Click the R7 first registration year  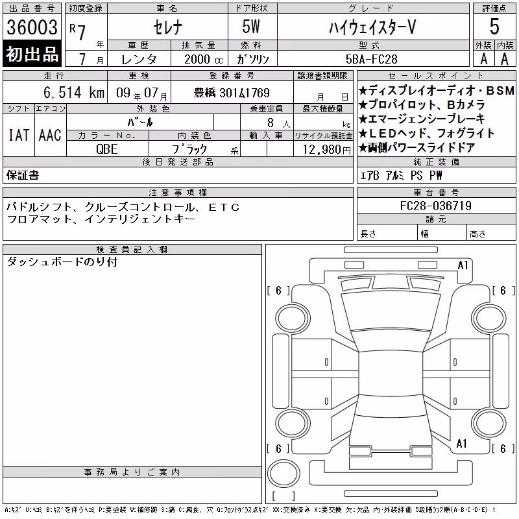tap(77, 31)
